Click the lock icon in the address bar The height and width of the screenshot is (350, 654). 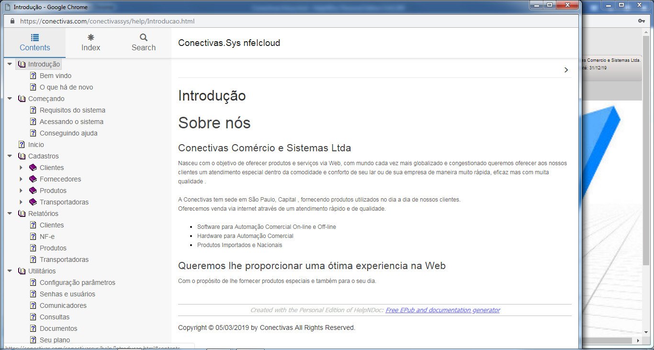[x=12, y=21]
